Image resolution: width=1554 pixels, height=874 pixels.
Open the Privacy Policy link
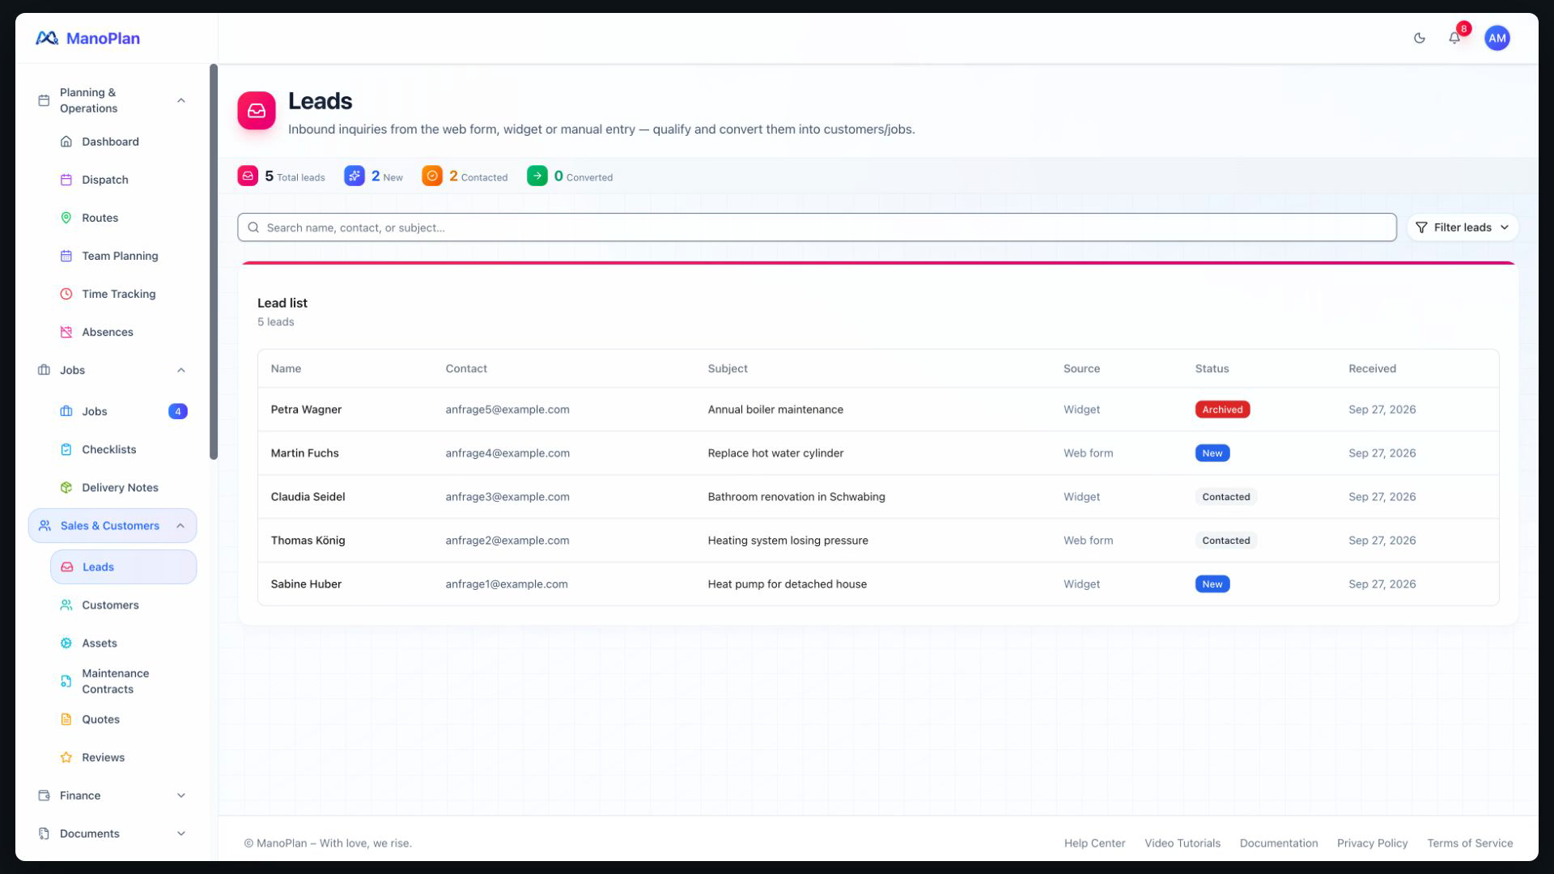(1372, 843)
